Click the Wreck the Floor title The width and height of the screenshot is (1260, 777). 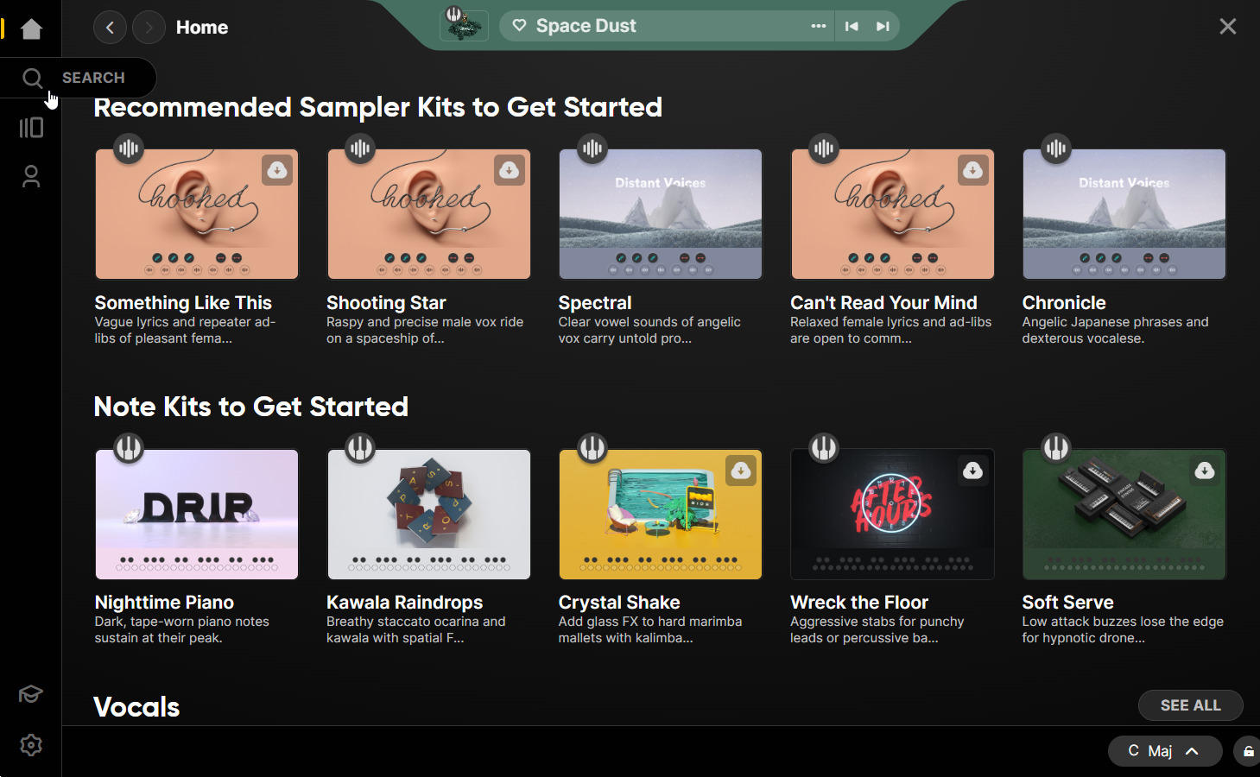(x=859, y=603)
